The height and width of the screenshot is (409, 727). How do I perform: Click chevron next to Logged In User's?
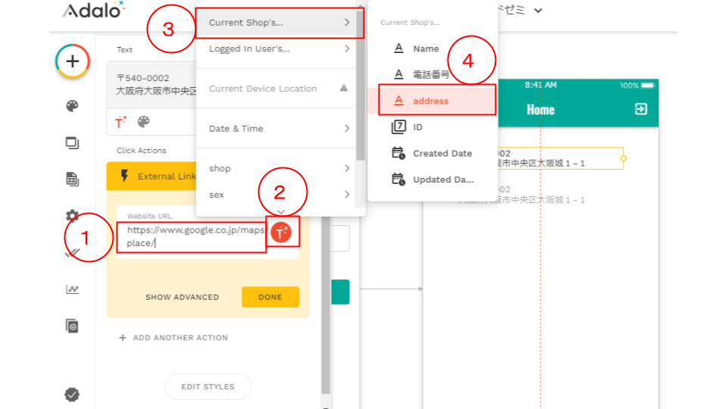coord(347,48)
